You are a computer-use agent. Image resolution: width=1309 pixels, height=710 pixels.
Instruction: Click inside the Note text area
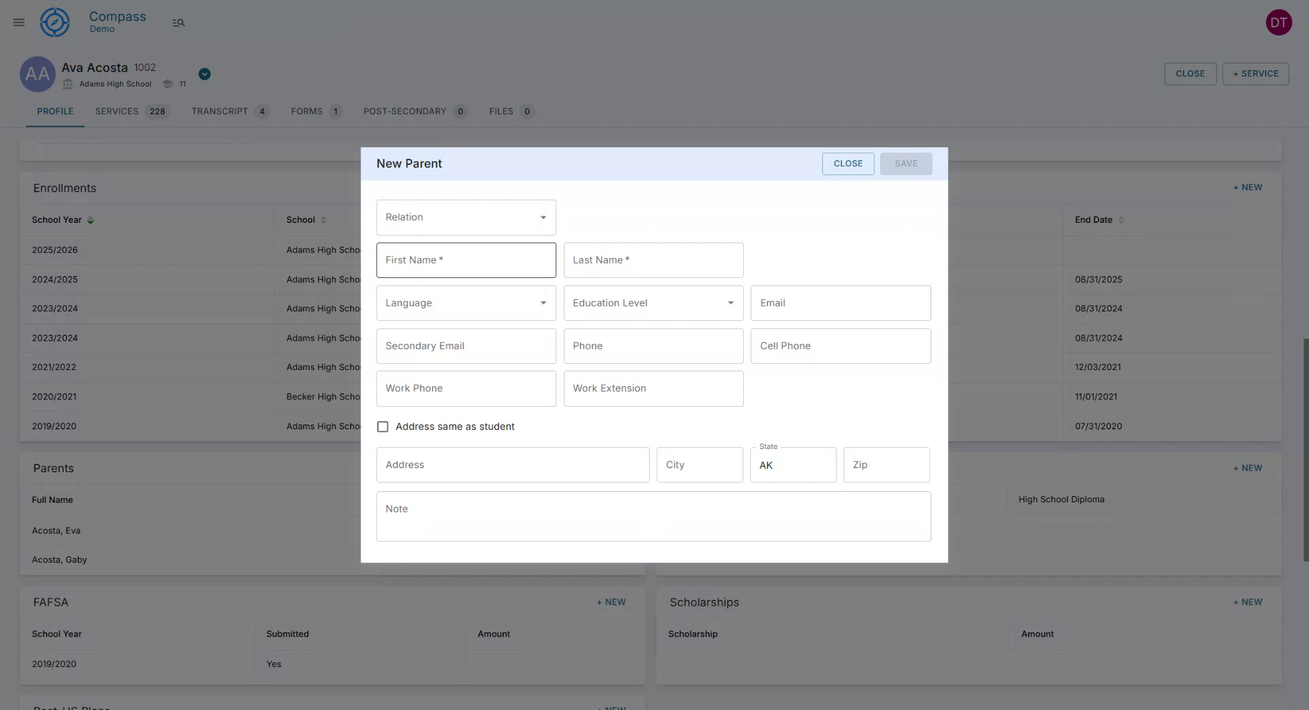click(x=653, y=516)
